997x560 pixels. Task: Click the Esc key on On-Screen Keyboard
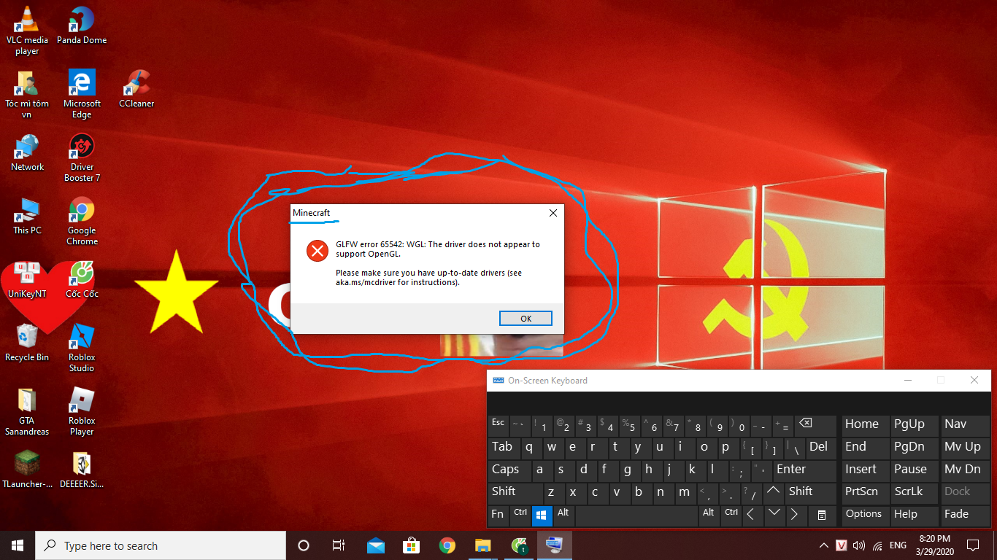(x=498, y=424)
